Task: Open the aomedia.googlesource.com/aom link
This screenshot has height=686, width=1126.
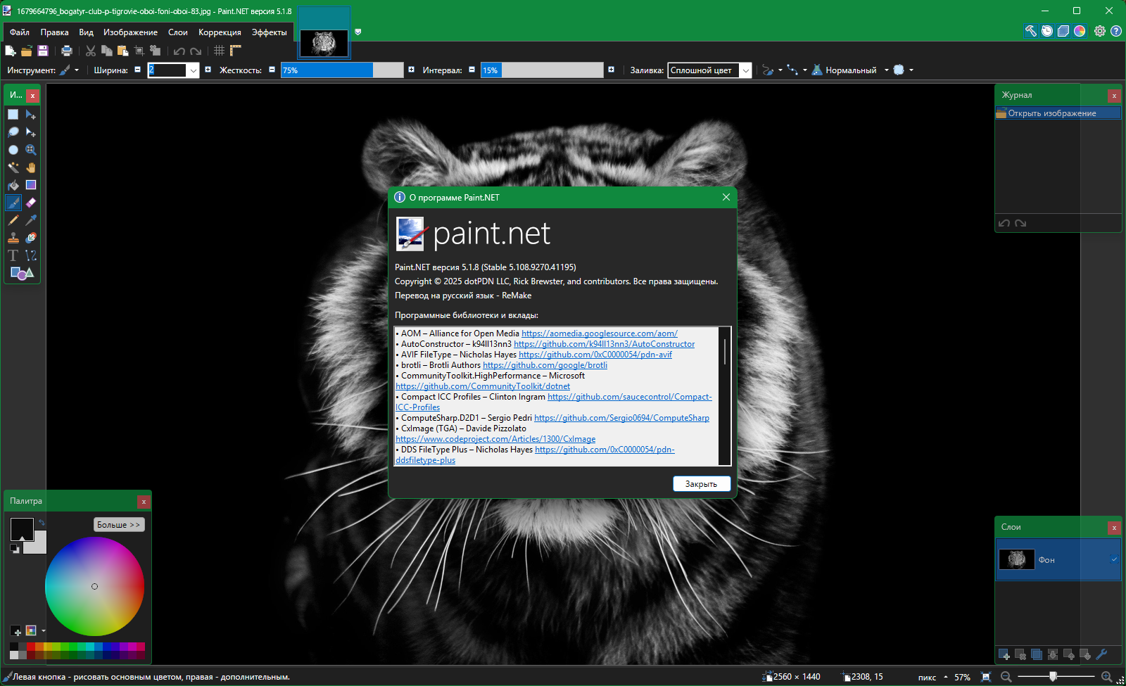Action: (600, 334)
